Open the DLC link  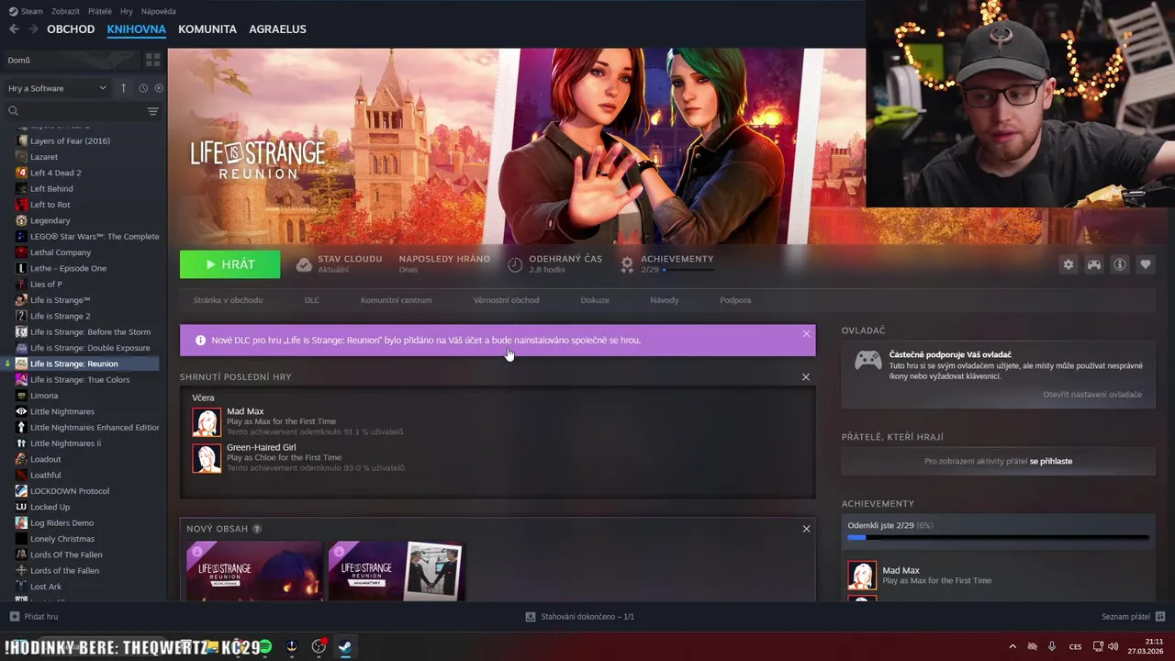312,300
